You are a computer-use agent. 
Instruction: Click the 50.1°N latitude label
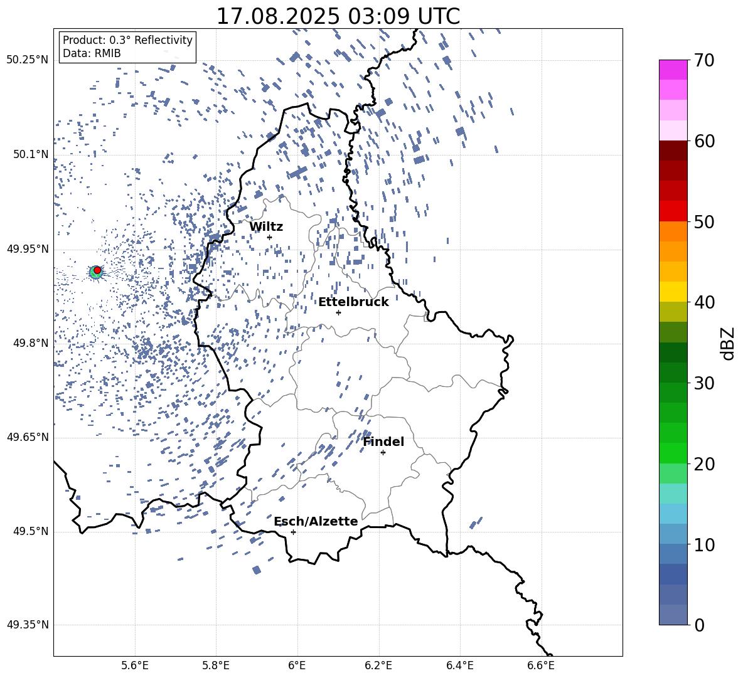click(x=31, y=155)
